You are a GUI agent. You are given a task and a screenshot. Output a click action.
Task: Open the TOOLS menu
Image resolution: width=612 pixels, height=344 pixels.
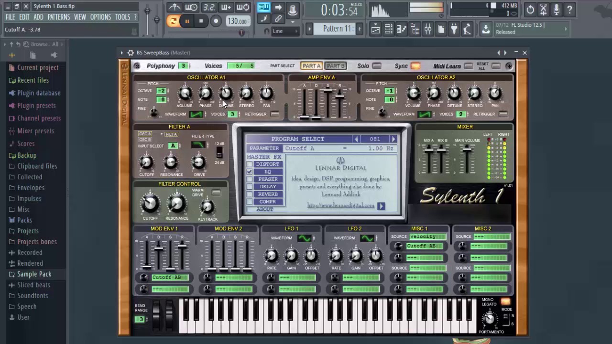pyautogui.click(x=122, y=17)
